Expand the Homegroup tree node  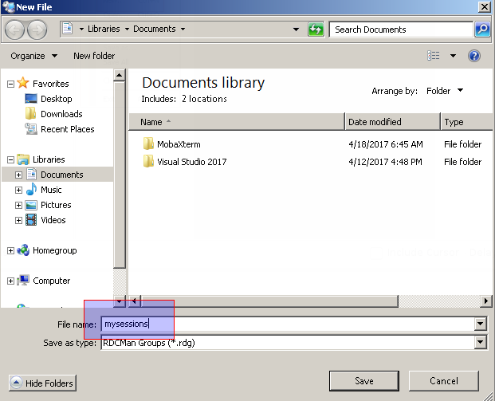[10, 250]
